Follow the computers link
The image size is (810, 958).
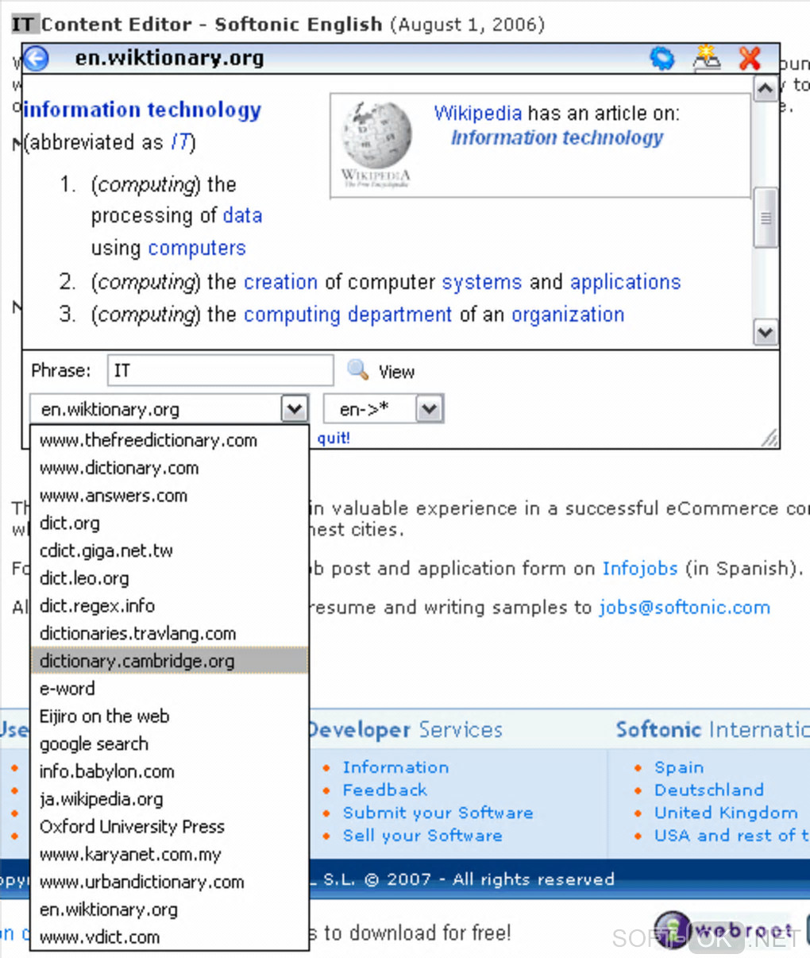pyautogui.click(x=197, y=248)
